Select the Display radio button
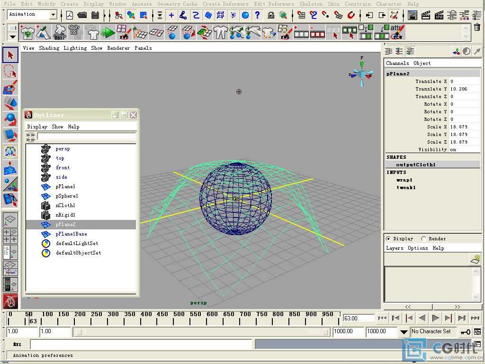 point(388,239)
